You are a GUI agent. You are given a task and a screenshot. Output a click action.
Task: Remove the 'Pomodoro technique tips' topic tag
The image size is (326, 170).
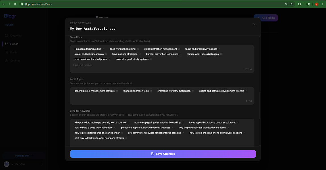pyautogui.click(x=103, y=49)
